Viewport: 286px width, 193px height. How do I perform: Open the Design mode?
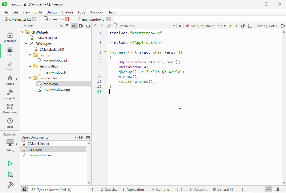tap(10, 66)
